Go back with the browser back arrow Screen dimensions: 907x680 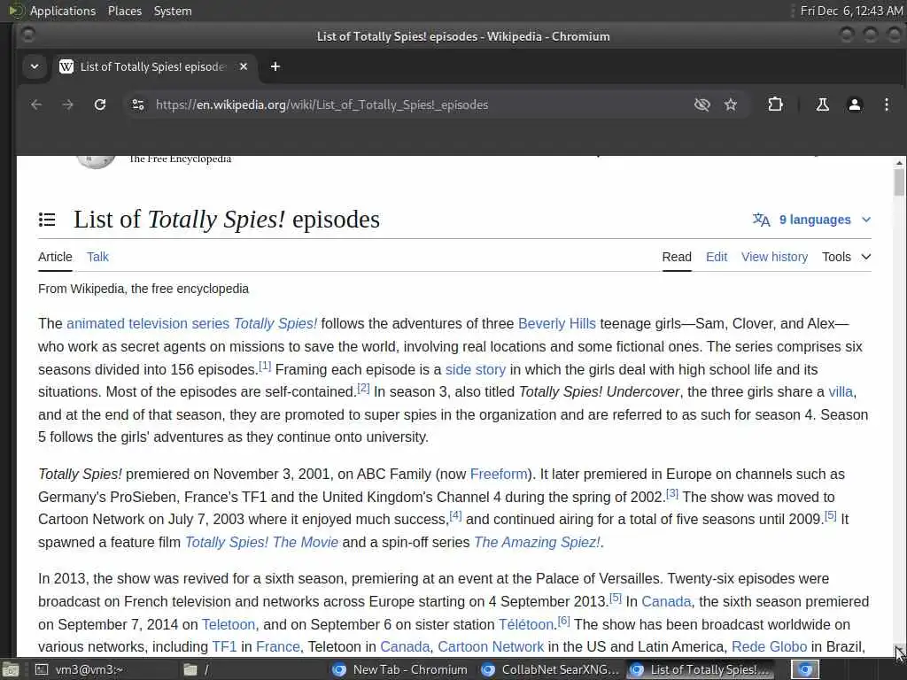click(x=35, y=104)
